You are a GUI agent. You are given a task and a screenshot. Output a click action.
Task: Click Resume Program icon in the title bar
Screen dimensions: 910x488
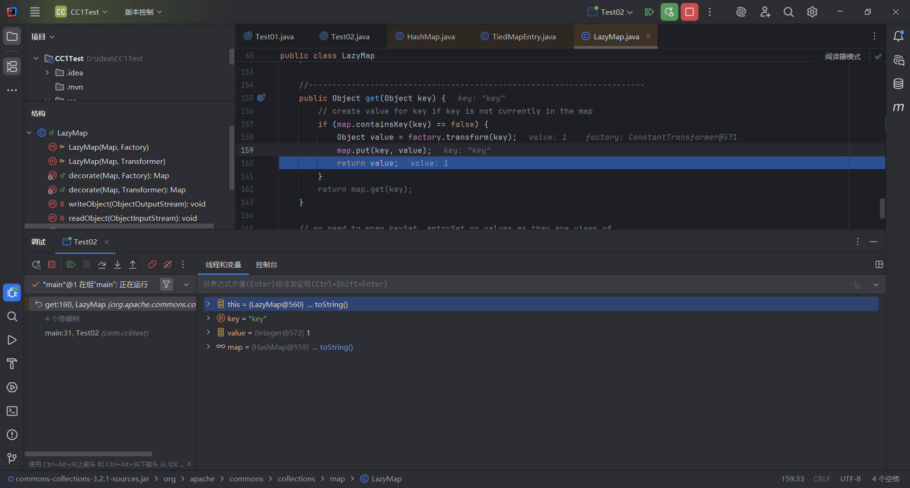point(649,12)
